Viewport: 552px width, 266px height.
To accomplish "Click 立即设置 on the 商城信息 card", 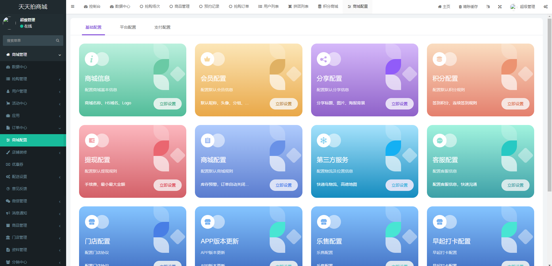I will 168,104.
